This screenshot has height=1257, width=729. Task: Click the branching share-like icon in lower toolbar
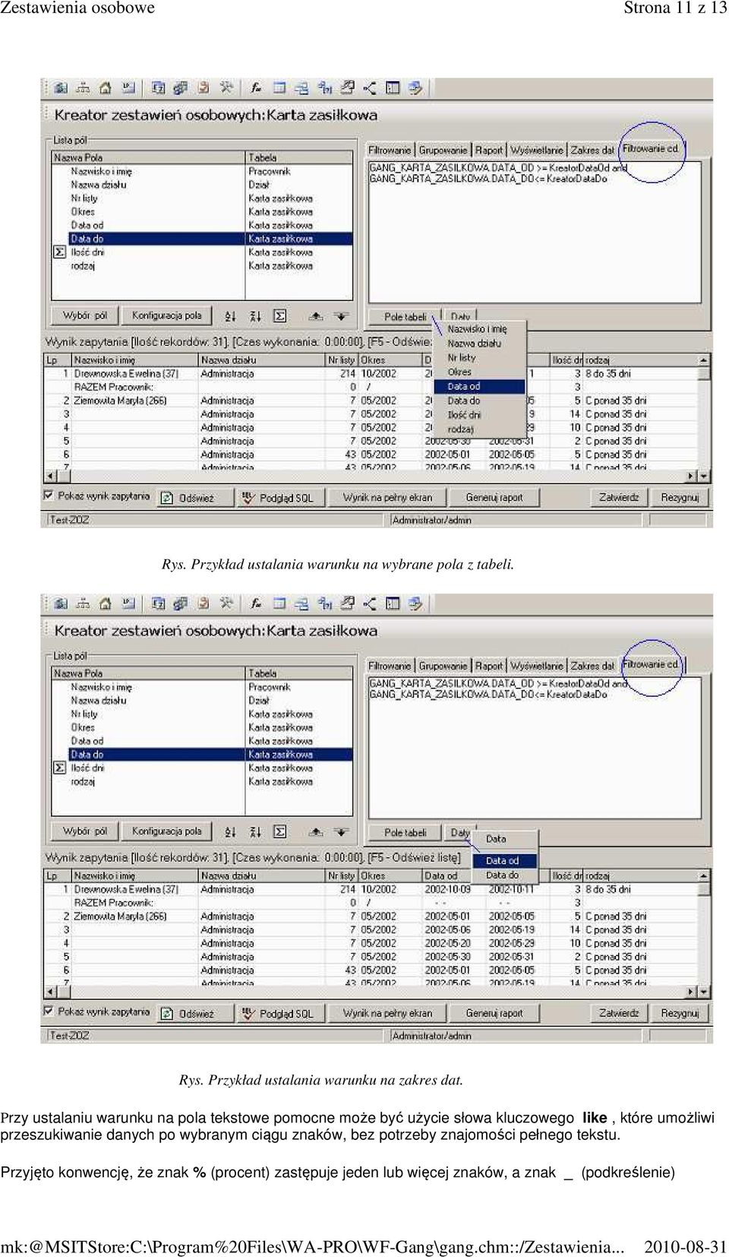(370, 604)
